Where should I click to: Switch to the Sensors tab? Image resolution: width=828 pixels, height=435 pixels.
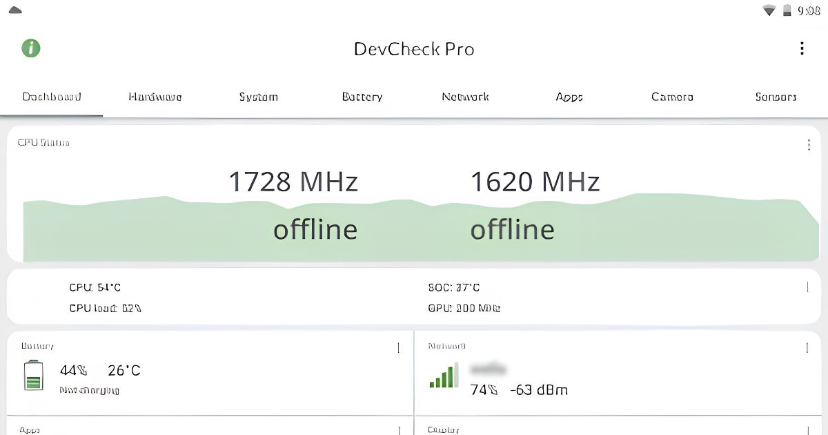click(776, 97)
